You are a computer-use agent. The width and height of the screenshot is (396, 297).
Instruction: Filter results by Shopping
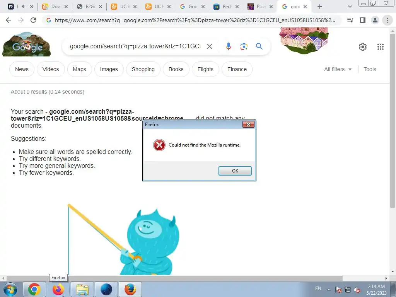[143, 69]
